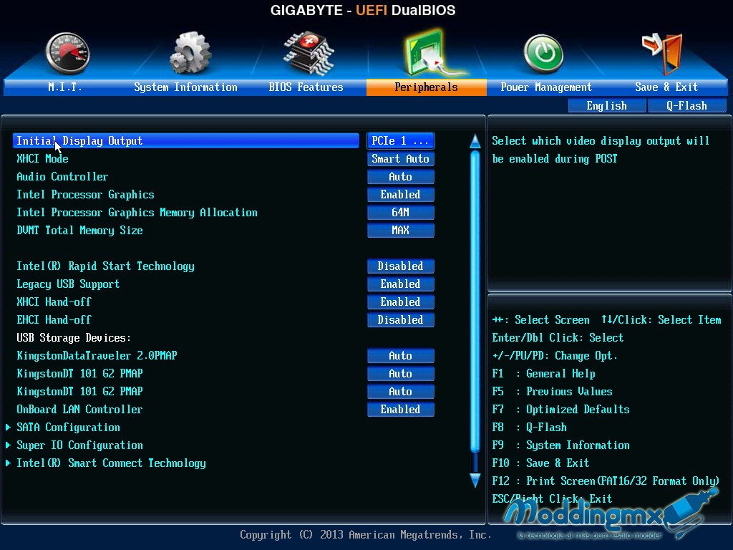Select the Audio Controller setting label
The height and width of the screenshot is (550, 733).
pos(62,176)
